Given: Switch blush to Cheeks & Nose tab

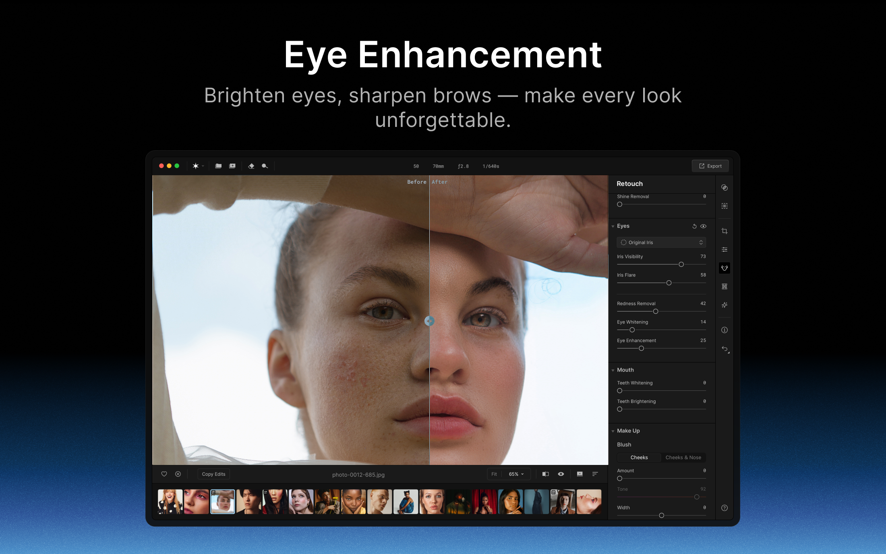Looking at the screenshot, I should click(683, 458).
